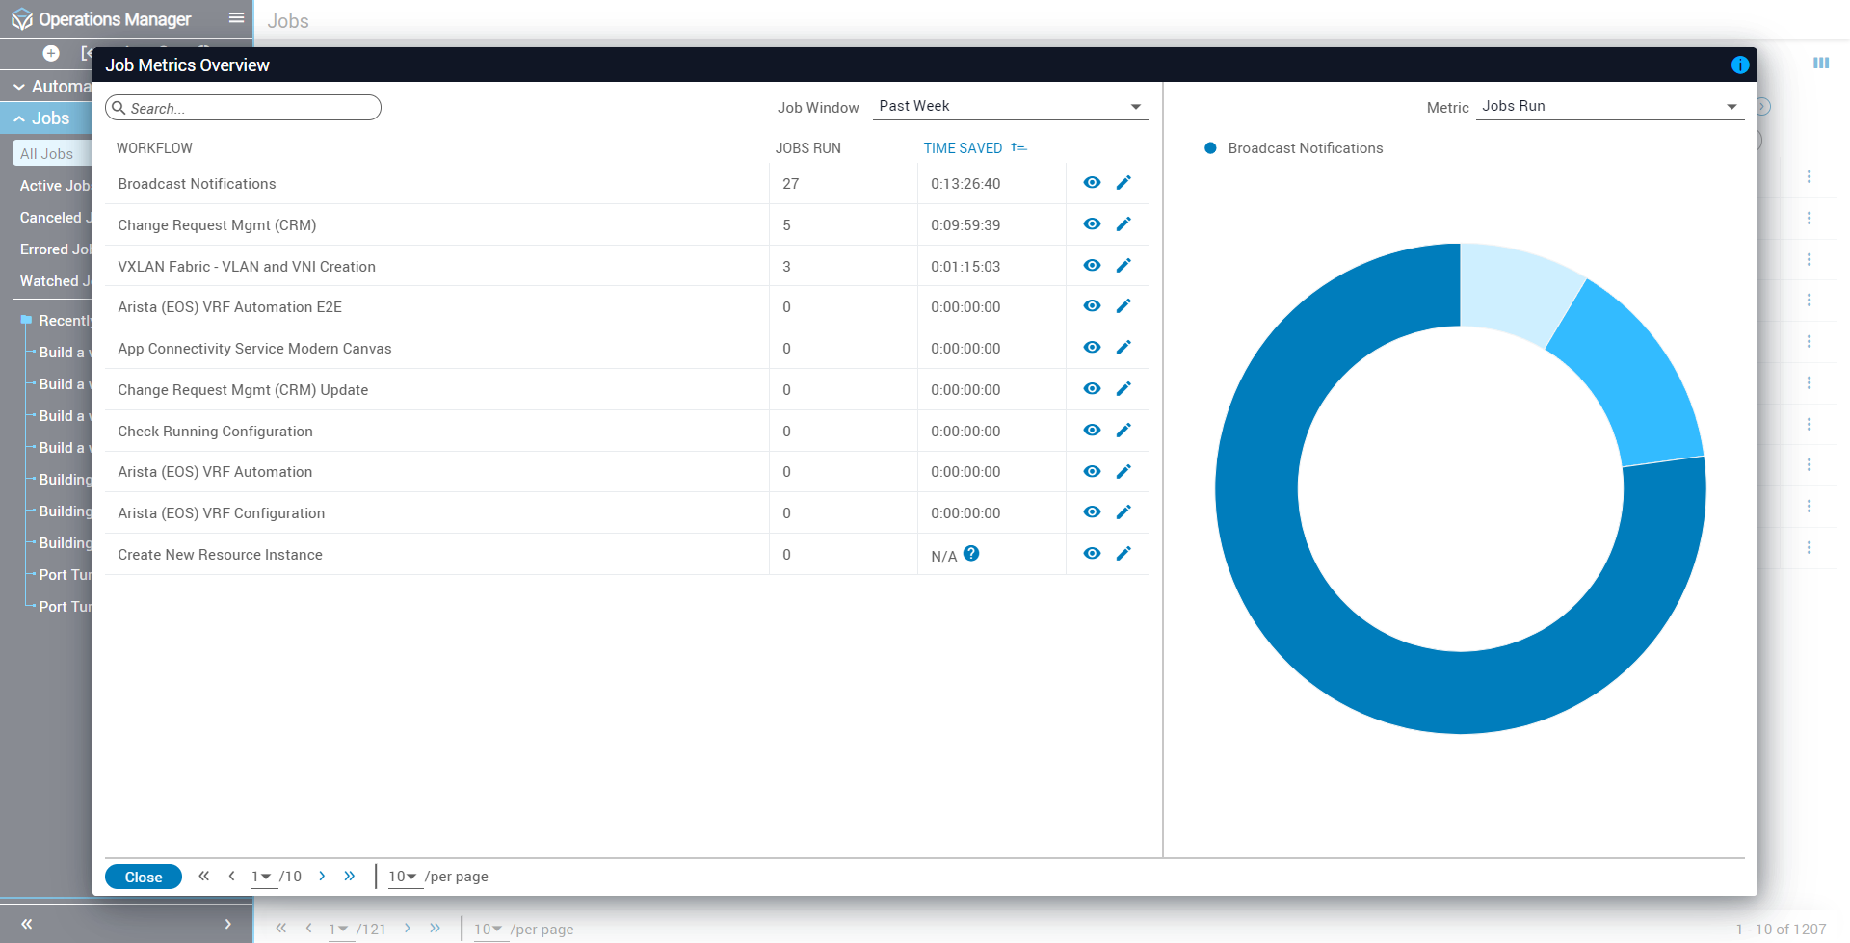Close the Job Metrics Overview dialog
Screen dimensions: 1850x943
click(143, 877)
